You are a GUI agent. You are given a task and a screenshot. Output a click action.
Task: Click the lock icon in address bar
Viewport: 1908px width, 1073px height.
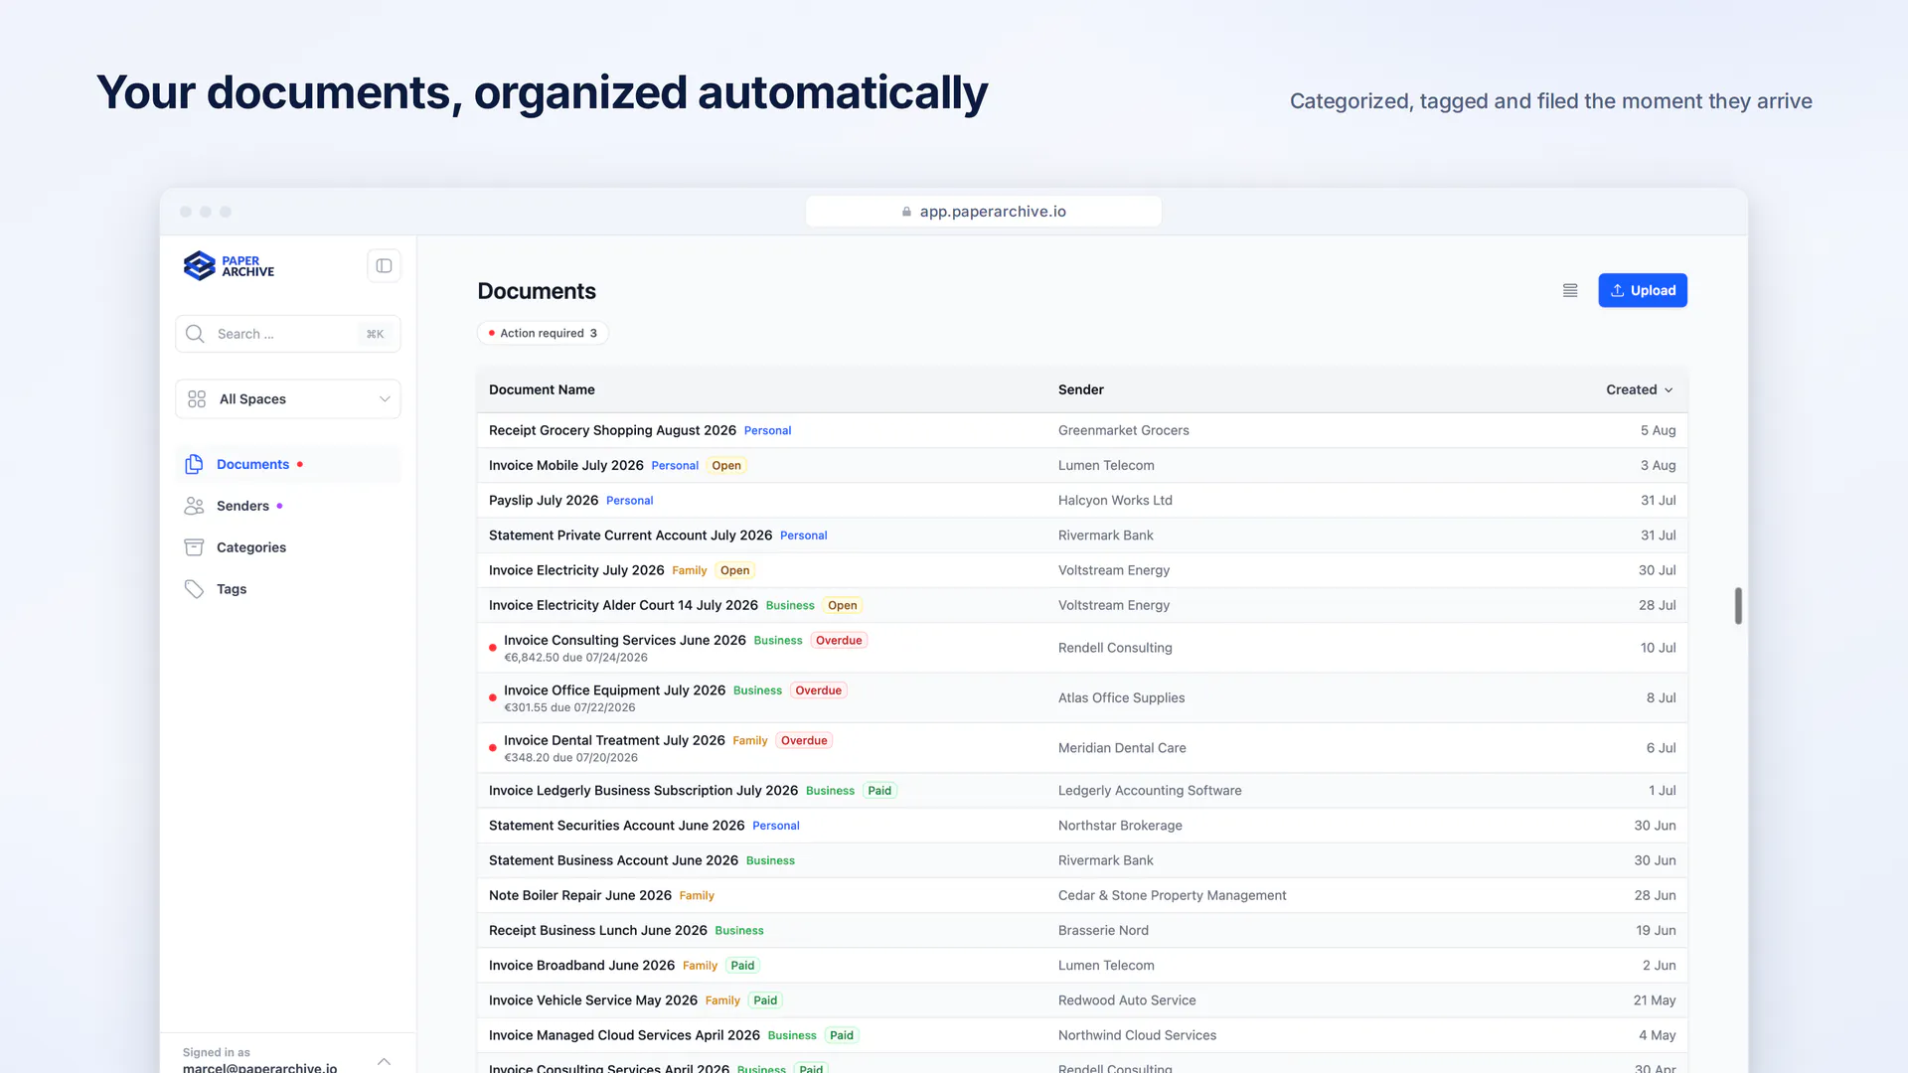coord(906,212)
